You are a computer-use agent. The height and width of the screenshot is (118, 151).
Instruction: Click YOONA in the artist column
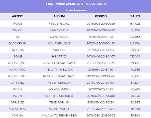[x=17, y=115]
